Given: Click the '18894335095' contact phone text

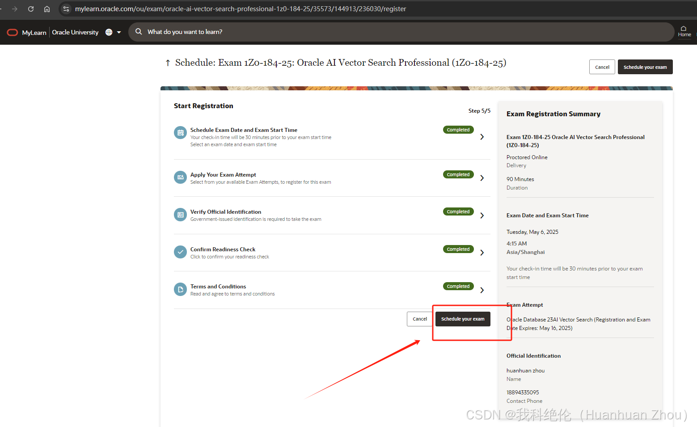Looking at the screenshot, I should coord(523,393).
